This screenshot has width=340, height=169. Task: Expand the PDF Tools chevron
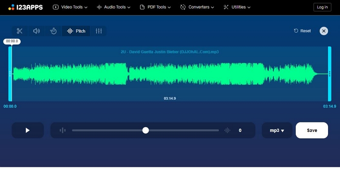[169, 7]
